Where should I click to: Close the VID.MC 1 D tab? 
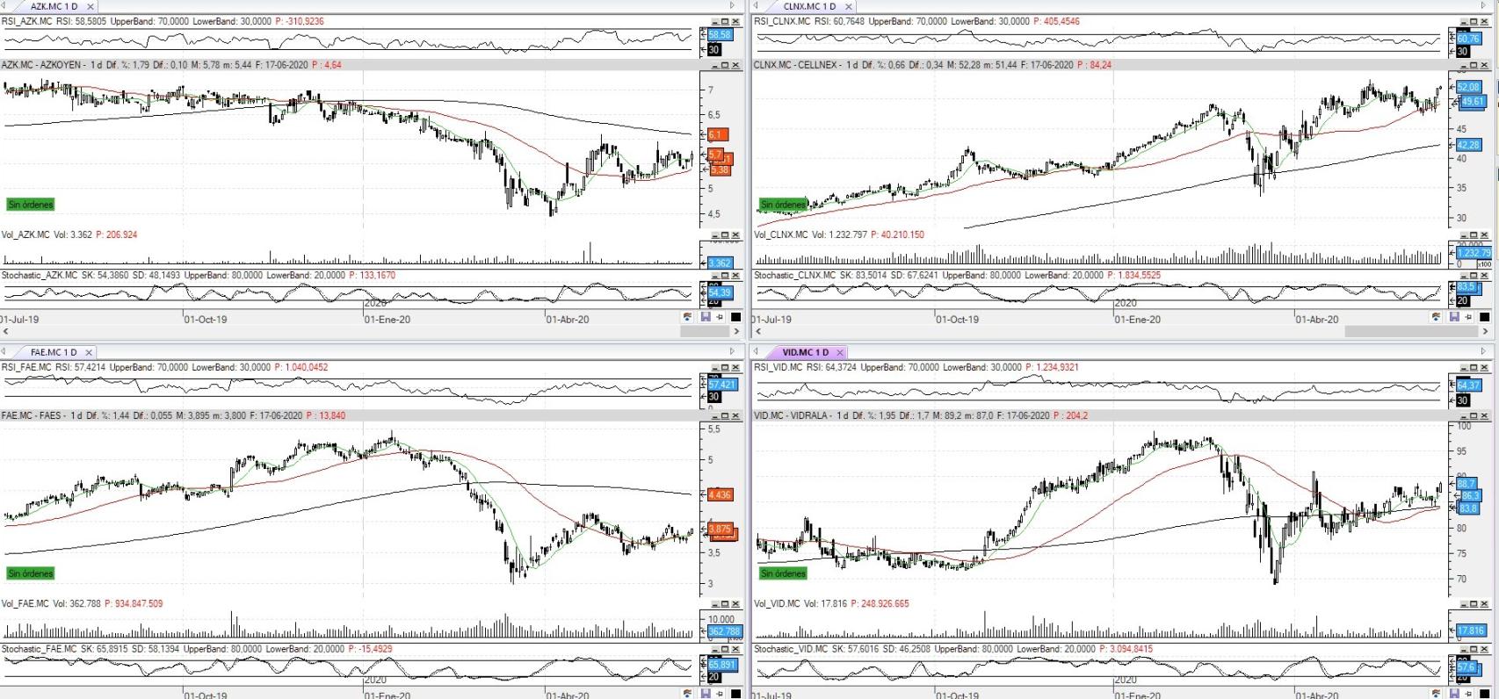[840, 352]
